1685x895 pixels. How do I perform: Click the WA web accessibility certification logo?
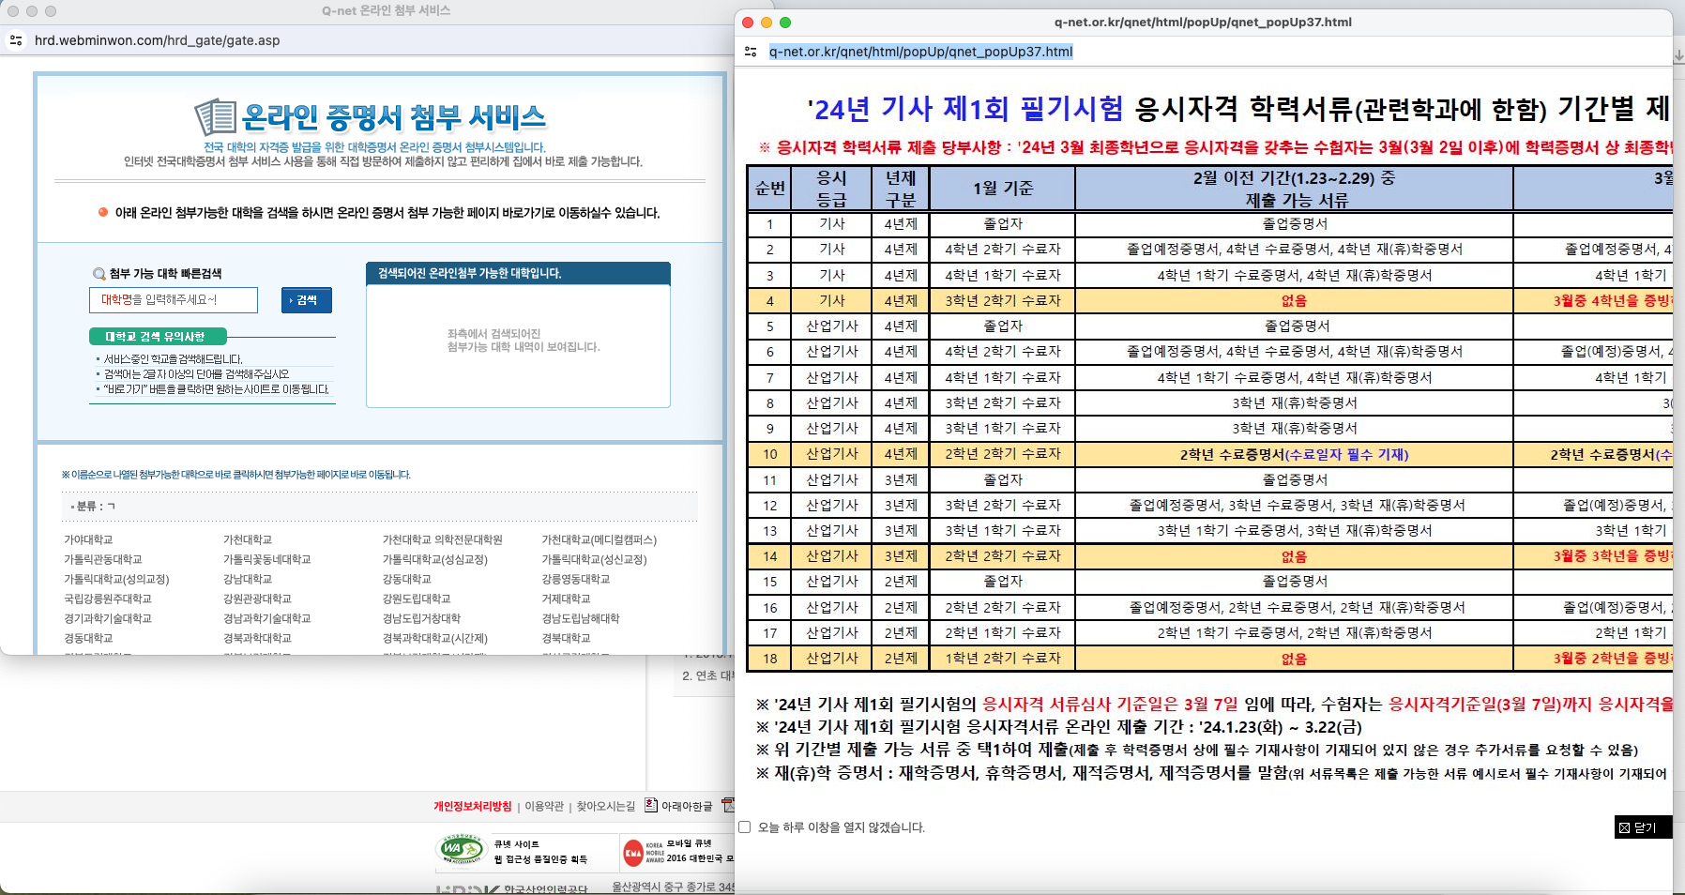pyautogui.click(x=461, y=850)
